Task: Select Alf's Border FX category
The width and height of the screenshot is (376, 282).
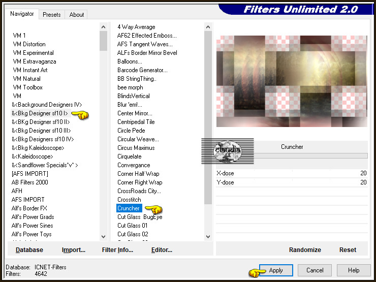Action: click(x=29, y=208)
